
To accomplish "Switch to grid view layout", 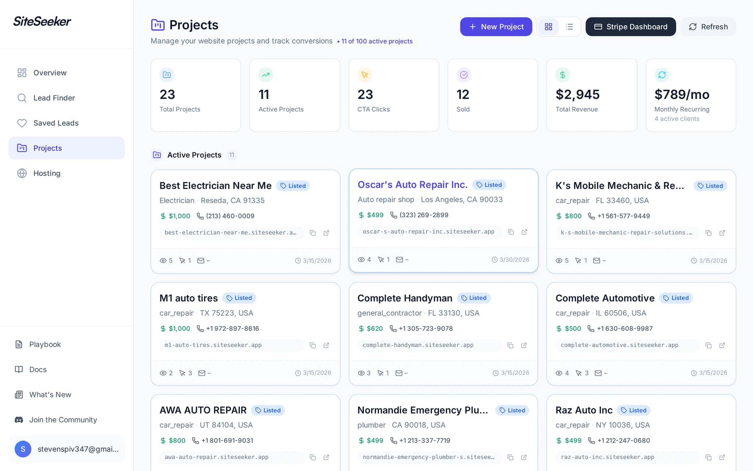I will coord(549,26).
